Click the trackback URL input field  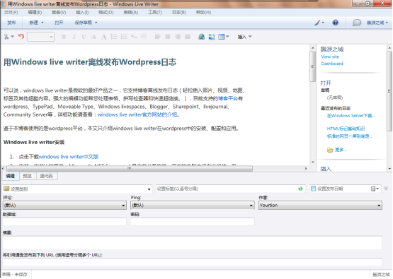pos(192,262)
